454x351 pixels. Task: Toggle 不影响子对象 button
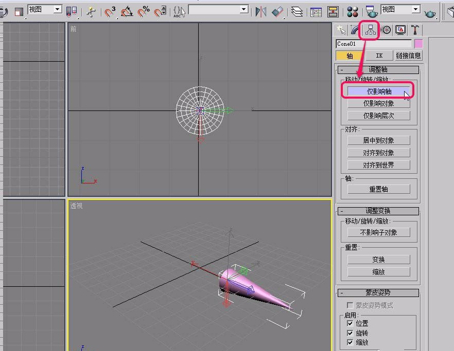(379, 232)
